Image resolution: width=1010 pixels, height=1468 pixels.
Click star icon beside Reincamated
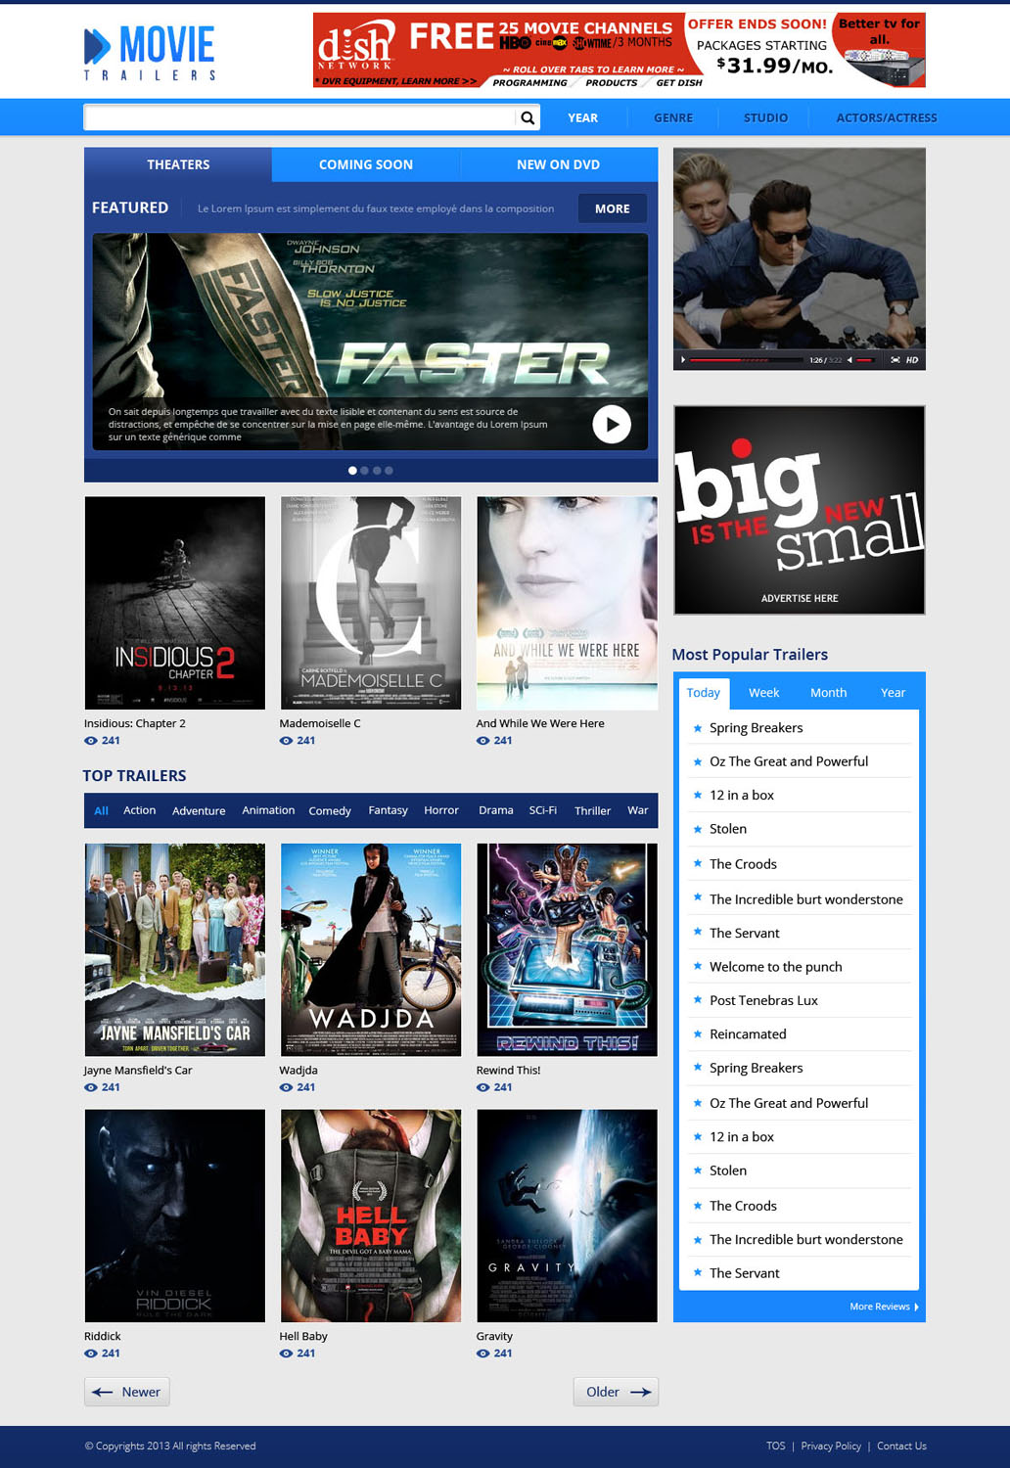(x=698, y=1034)
